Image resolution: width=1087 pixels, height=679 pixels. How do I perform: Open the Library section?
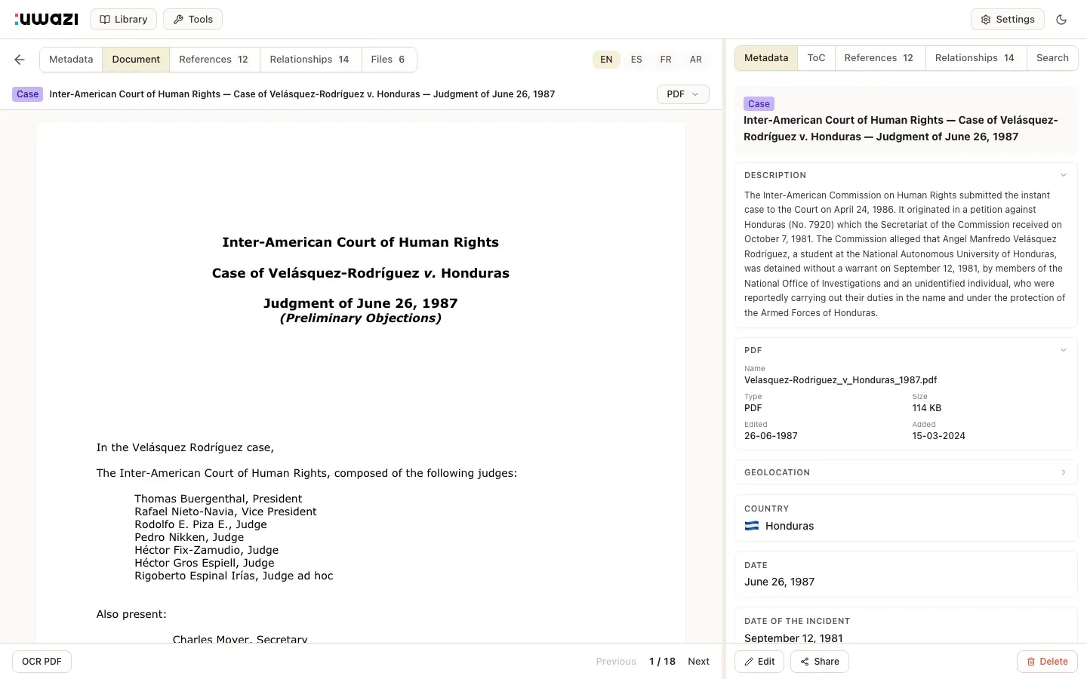(123, 19)
